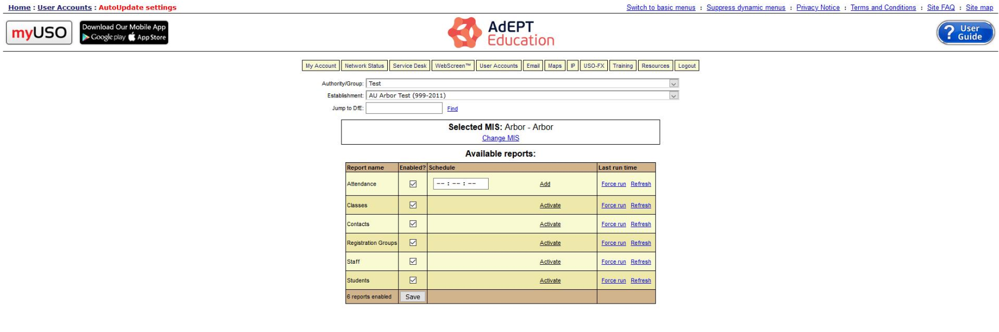Open the User Guide help icon
Image resolution: width=999 pixels, height=332 pixels.
coord(965,32)
